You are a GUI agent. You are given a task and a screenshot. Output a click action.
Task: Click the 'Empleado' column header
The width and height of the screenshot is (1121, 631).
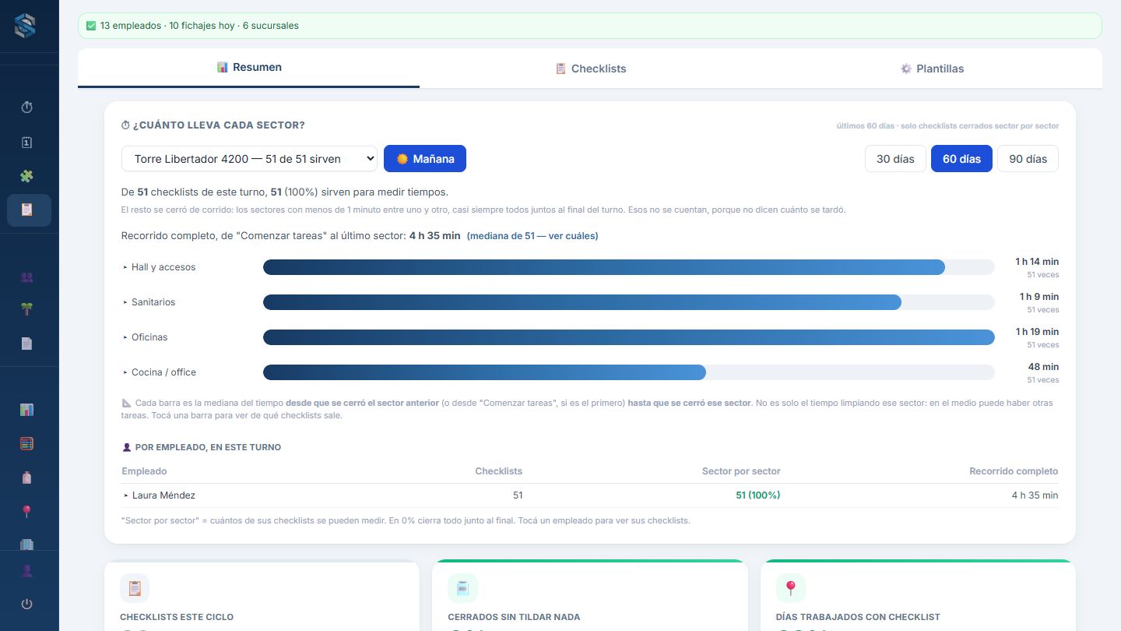144,471
